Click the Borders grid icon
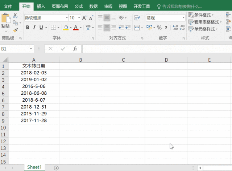 point(53,28)
